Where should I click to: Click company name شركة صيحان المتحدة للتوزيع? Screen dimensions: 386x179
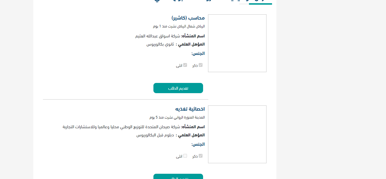[122, 127]
